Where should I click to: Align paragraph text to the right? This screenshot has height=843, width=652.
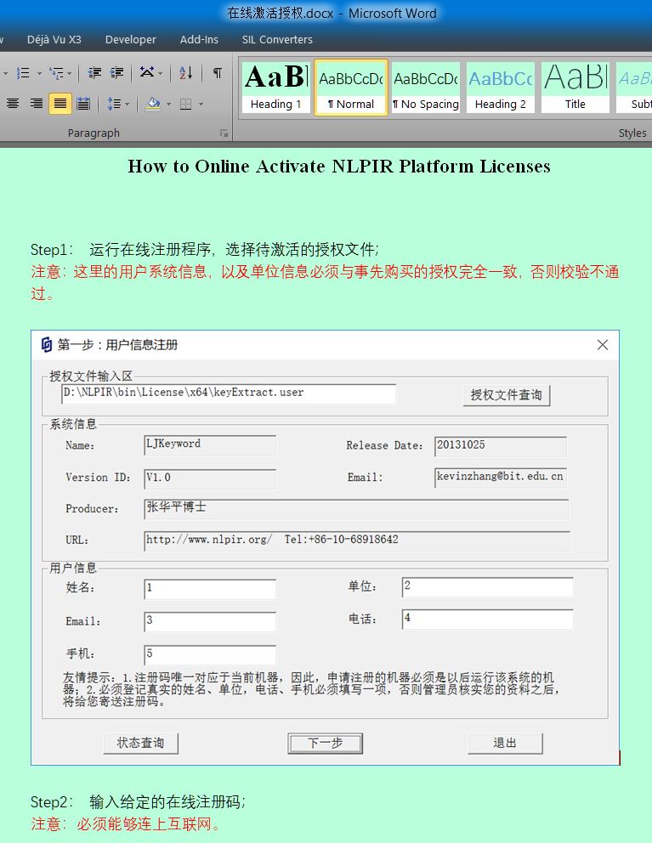[x=37, y=103]
